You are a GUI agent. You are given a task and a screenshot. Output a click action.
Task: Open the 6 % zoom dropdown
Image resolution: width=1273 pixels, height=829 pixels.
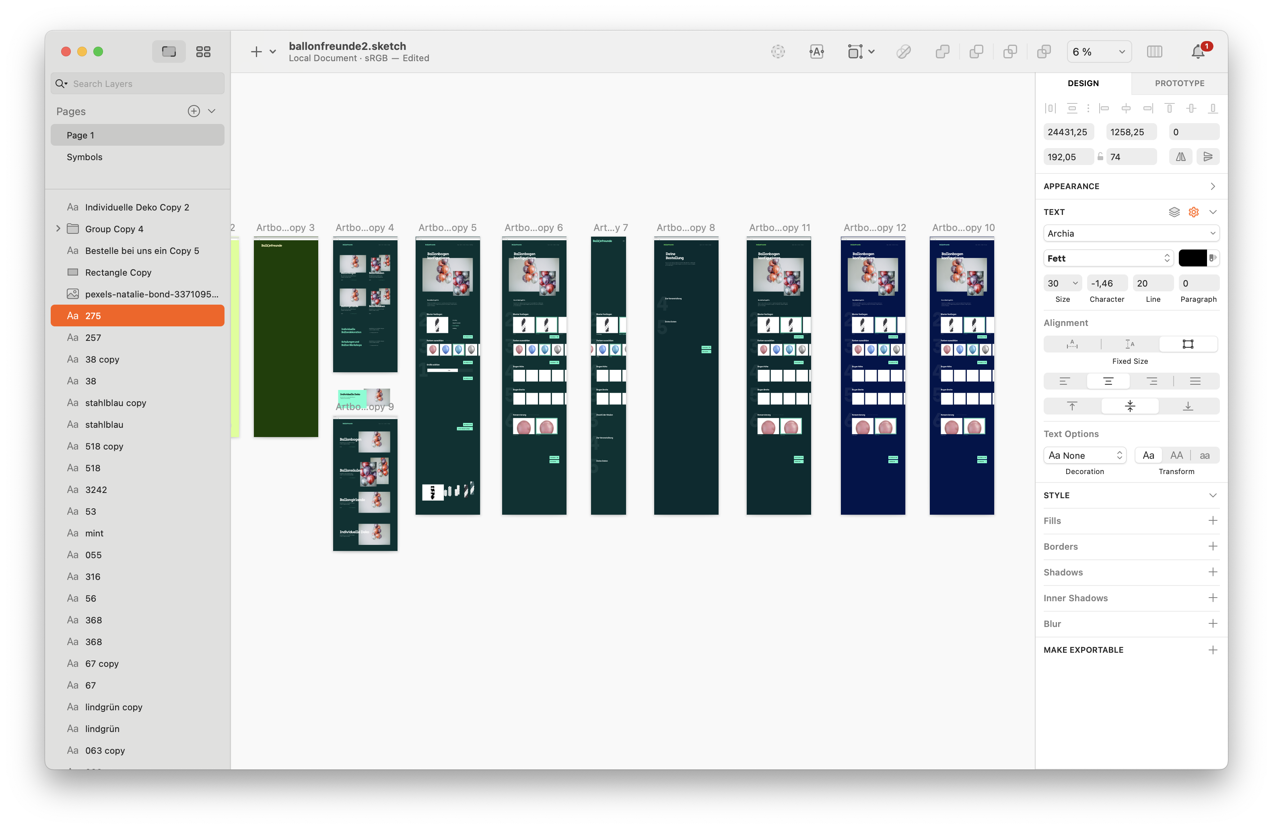(1099, 52)
